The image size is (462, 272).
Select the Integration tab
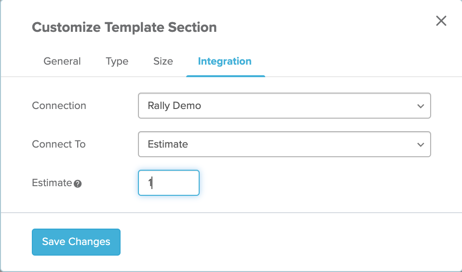[x=225, y=61]
